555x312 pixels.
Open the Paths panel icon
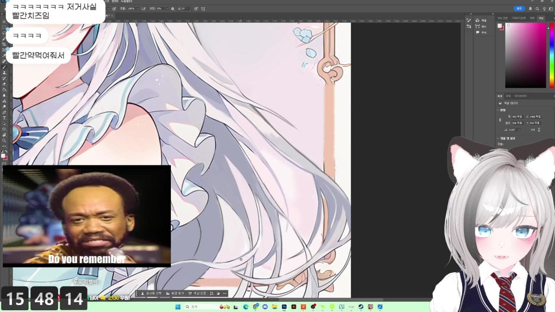click(477, 26)
